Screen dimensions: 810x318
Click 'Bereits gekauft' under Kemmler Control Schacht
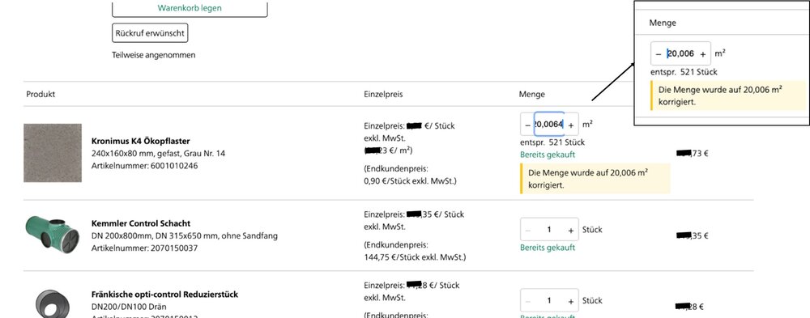click(x=548, y=248)
